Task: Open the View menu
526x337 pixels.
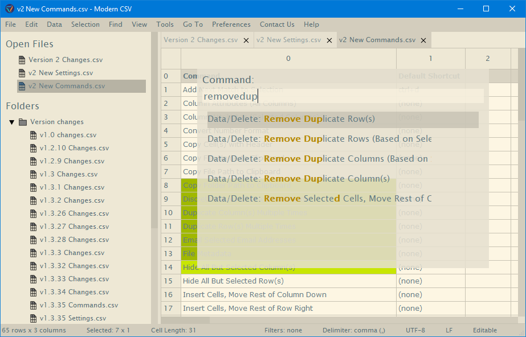Action: [x=139, y=24]
